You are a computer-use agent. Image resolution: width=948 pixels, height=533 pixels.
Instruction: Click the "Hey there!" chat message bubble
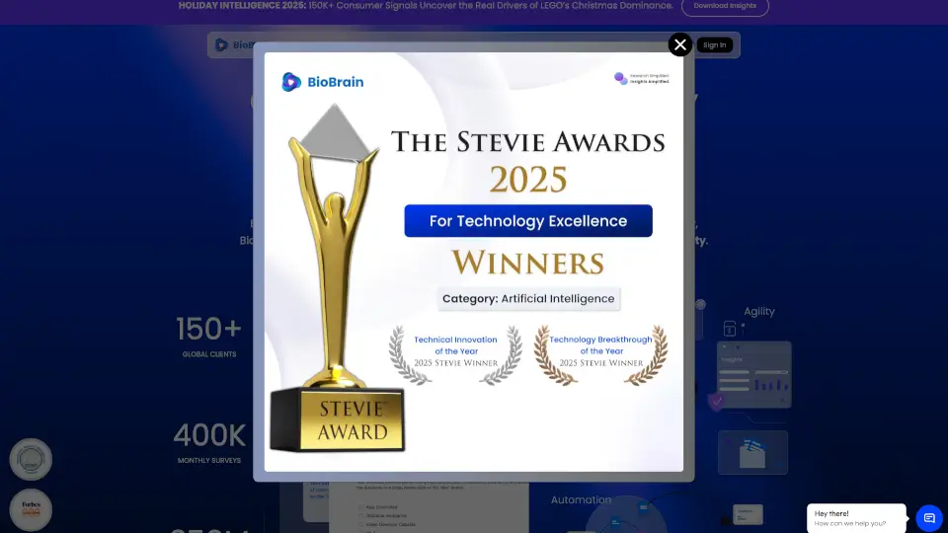pos(857,518)
